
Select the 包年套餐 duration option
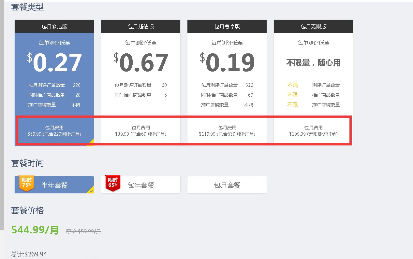(141, 185)
